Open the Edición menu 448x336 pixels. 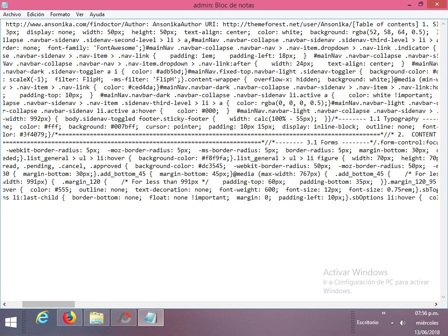[x=35, y=14]
